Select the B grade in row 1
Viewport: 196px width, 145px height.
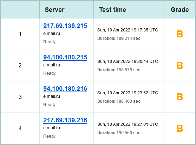coord(179,34)
